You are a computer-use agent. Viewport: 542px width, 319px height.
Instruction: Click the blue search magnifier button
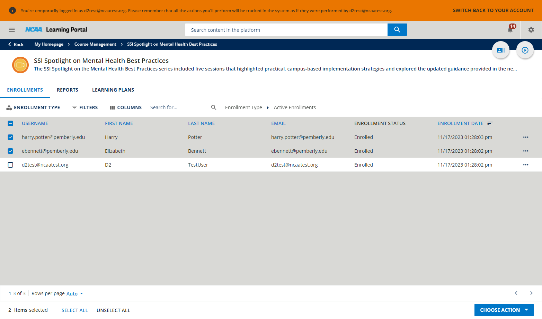point(397,30)
